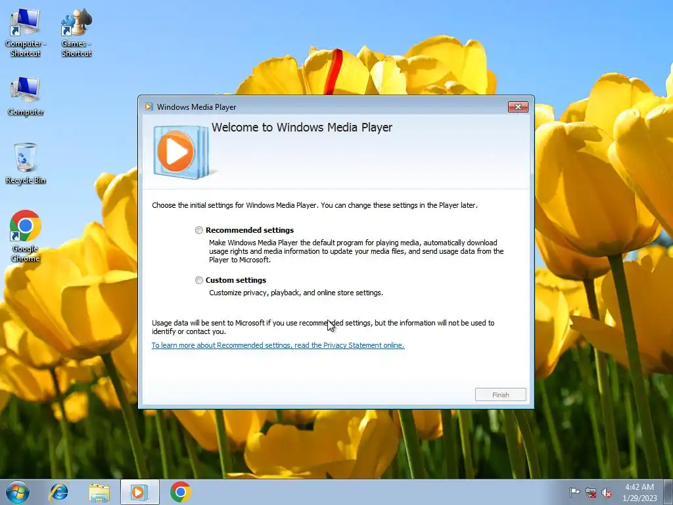Close the Windows Media Player dialog
The height and width of the screenshot is (505, 673).
[518, 107]
